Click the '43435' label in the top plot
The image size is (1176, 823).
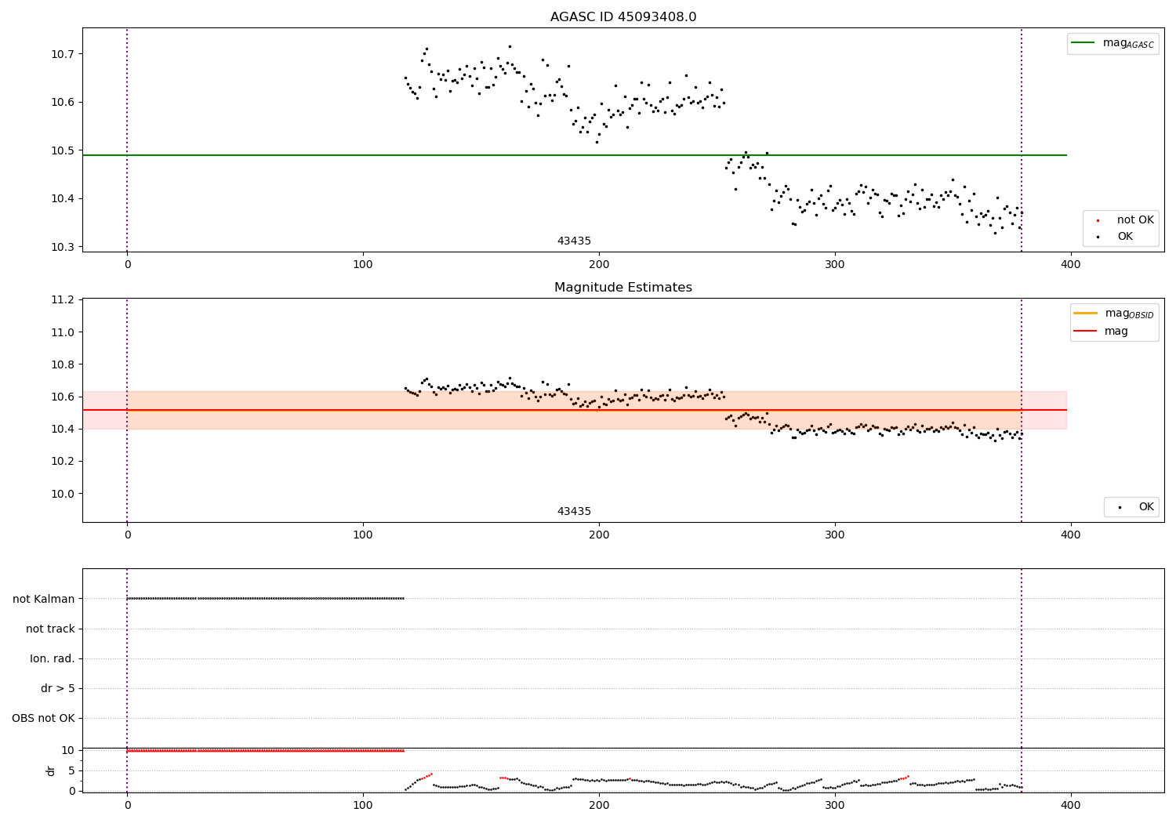tap(574, 241)
